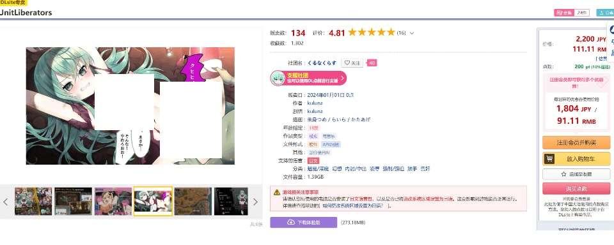Viewport: 614px width, 245px height.
Task: Click the pink 40 follower count badge
Action: click(372, 63)
